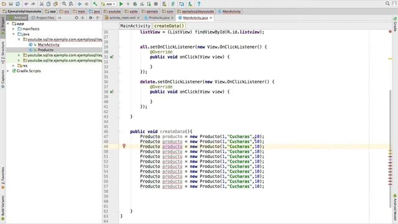Run the app with green play button
The image size is (398, 224).
[x=121, y=4]
